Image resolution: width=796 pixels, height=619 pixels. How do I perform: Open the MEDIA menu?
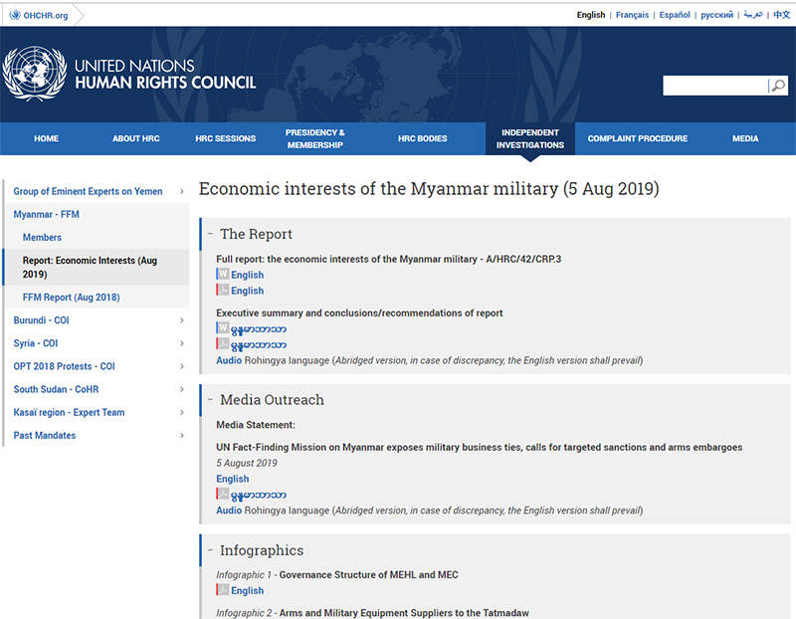click(745, 138)
